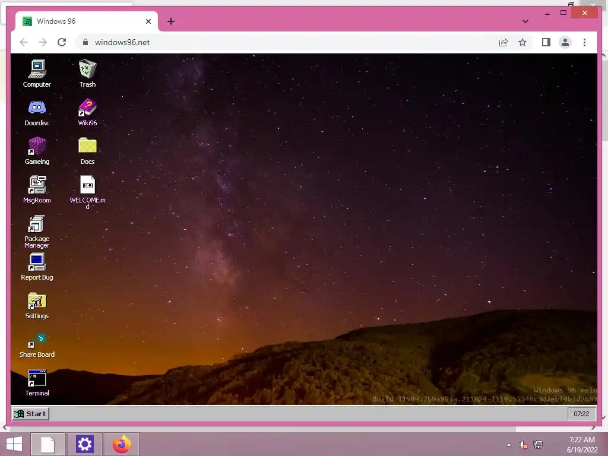Toggle the browser side panel icon
608x456 pixels.
click(546, 42)
